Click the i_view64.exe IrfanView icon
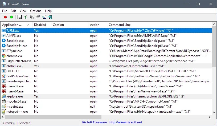The width and height of the screenshot is (217, 126). pyautogui.click(x=4, y=91)
